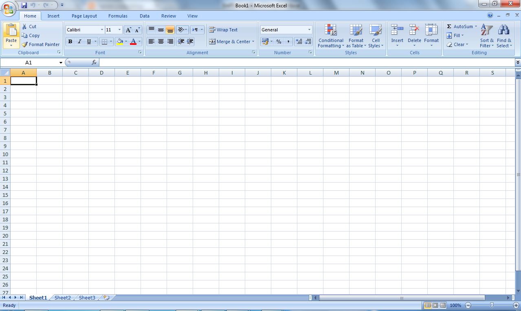Screen dimensions: 521x311
Task: Apply Percent Style format
Action: pyautogui.click(x=279, y=42)
